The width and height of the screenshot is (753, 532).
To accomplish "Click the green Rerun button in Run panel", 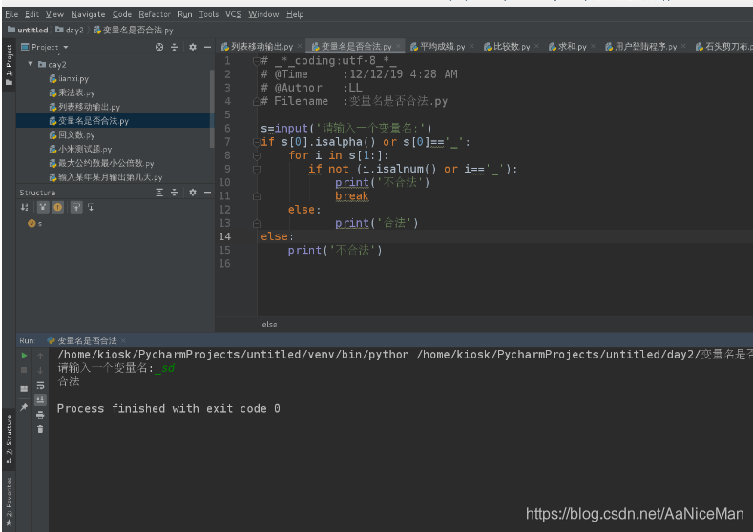I will pyautogui.click(x=24, y=356).
